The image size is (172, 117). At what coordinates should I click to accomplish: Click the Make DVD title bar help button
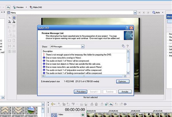tap(127, 28)
